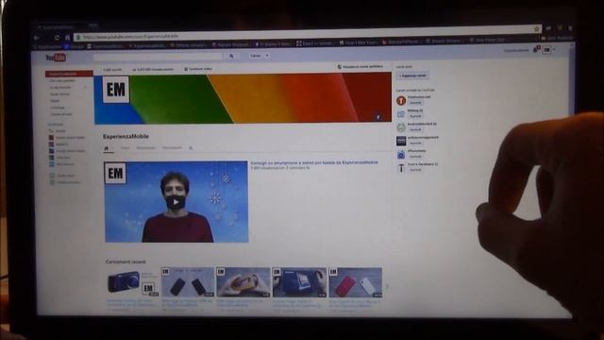Click the Caricamenti recenti heading

point(126,262)
